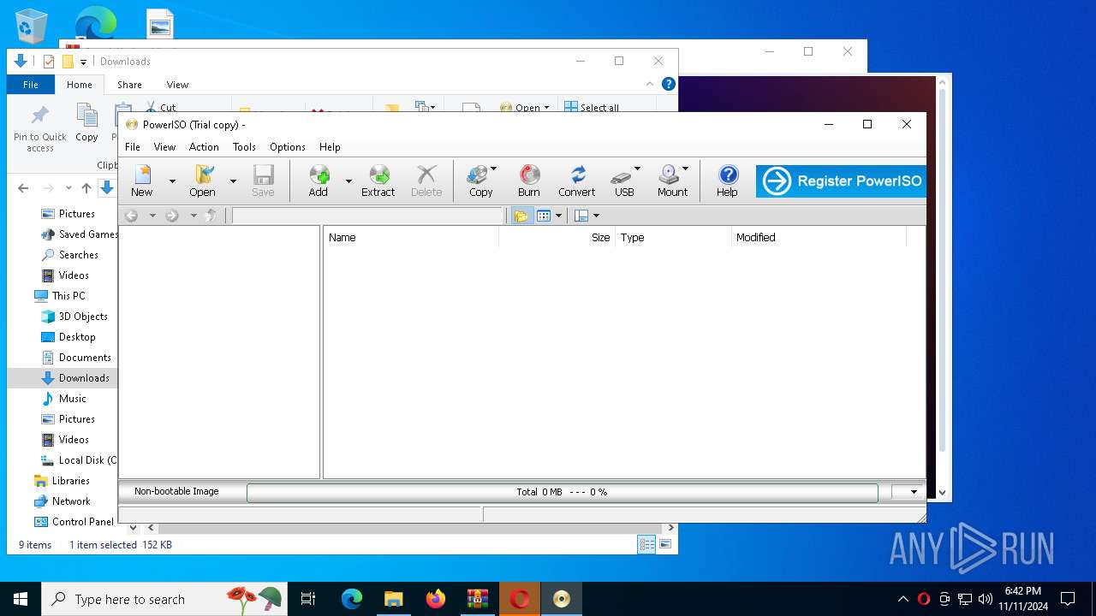The width and height of the screenshot is (1096, 616).
Task: Open Explorer recent locations dropdown
Action: pos(70,188)
